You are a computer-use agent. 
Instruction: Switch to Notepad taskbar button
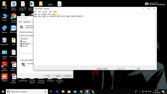pos(87,92)
